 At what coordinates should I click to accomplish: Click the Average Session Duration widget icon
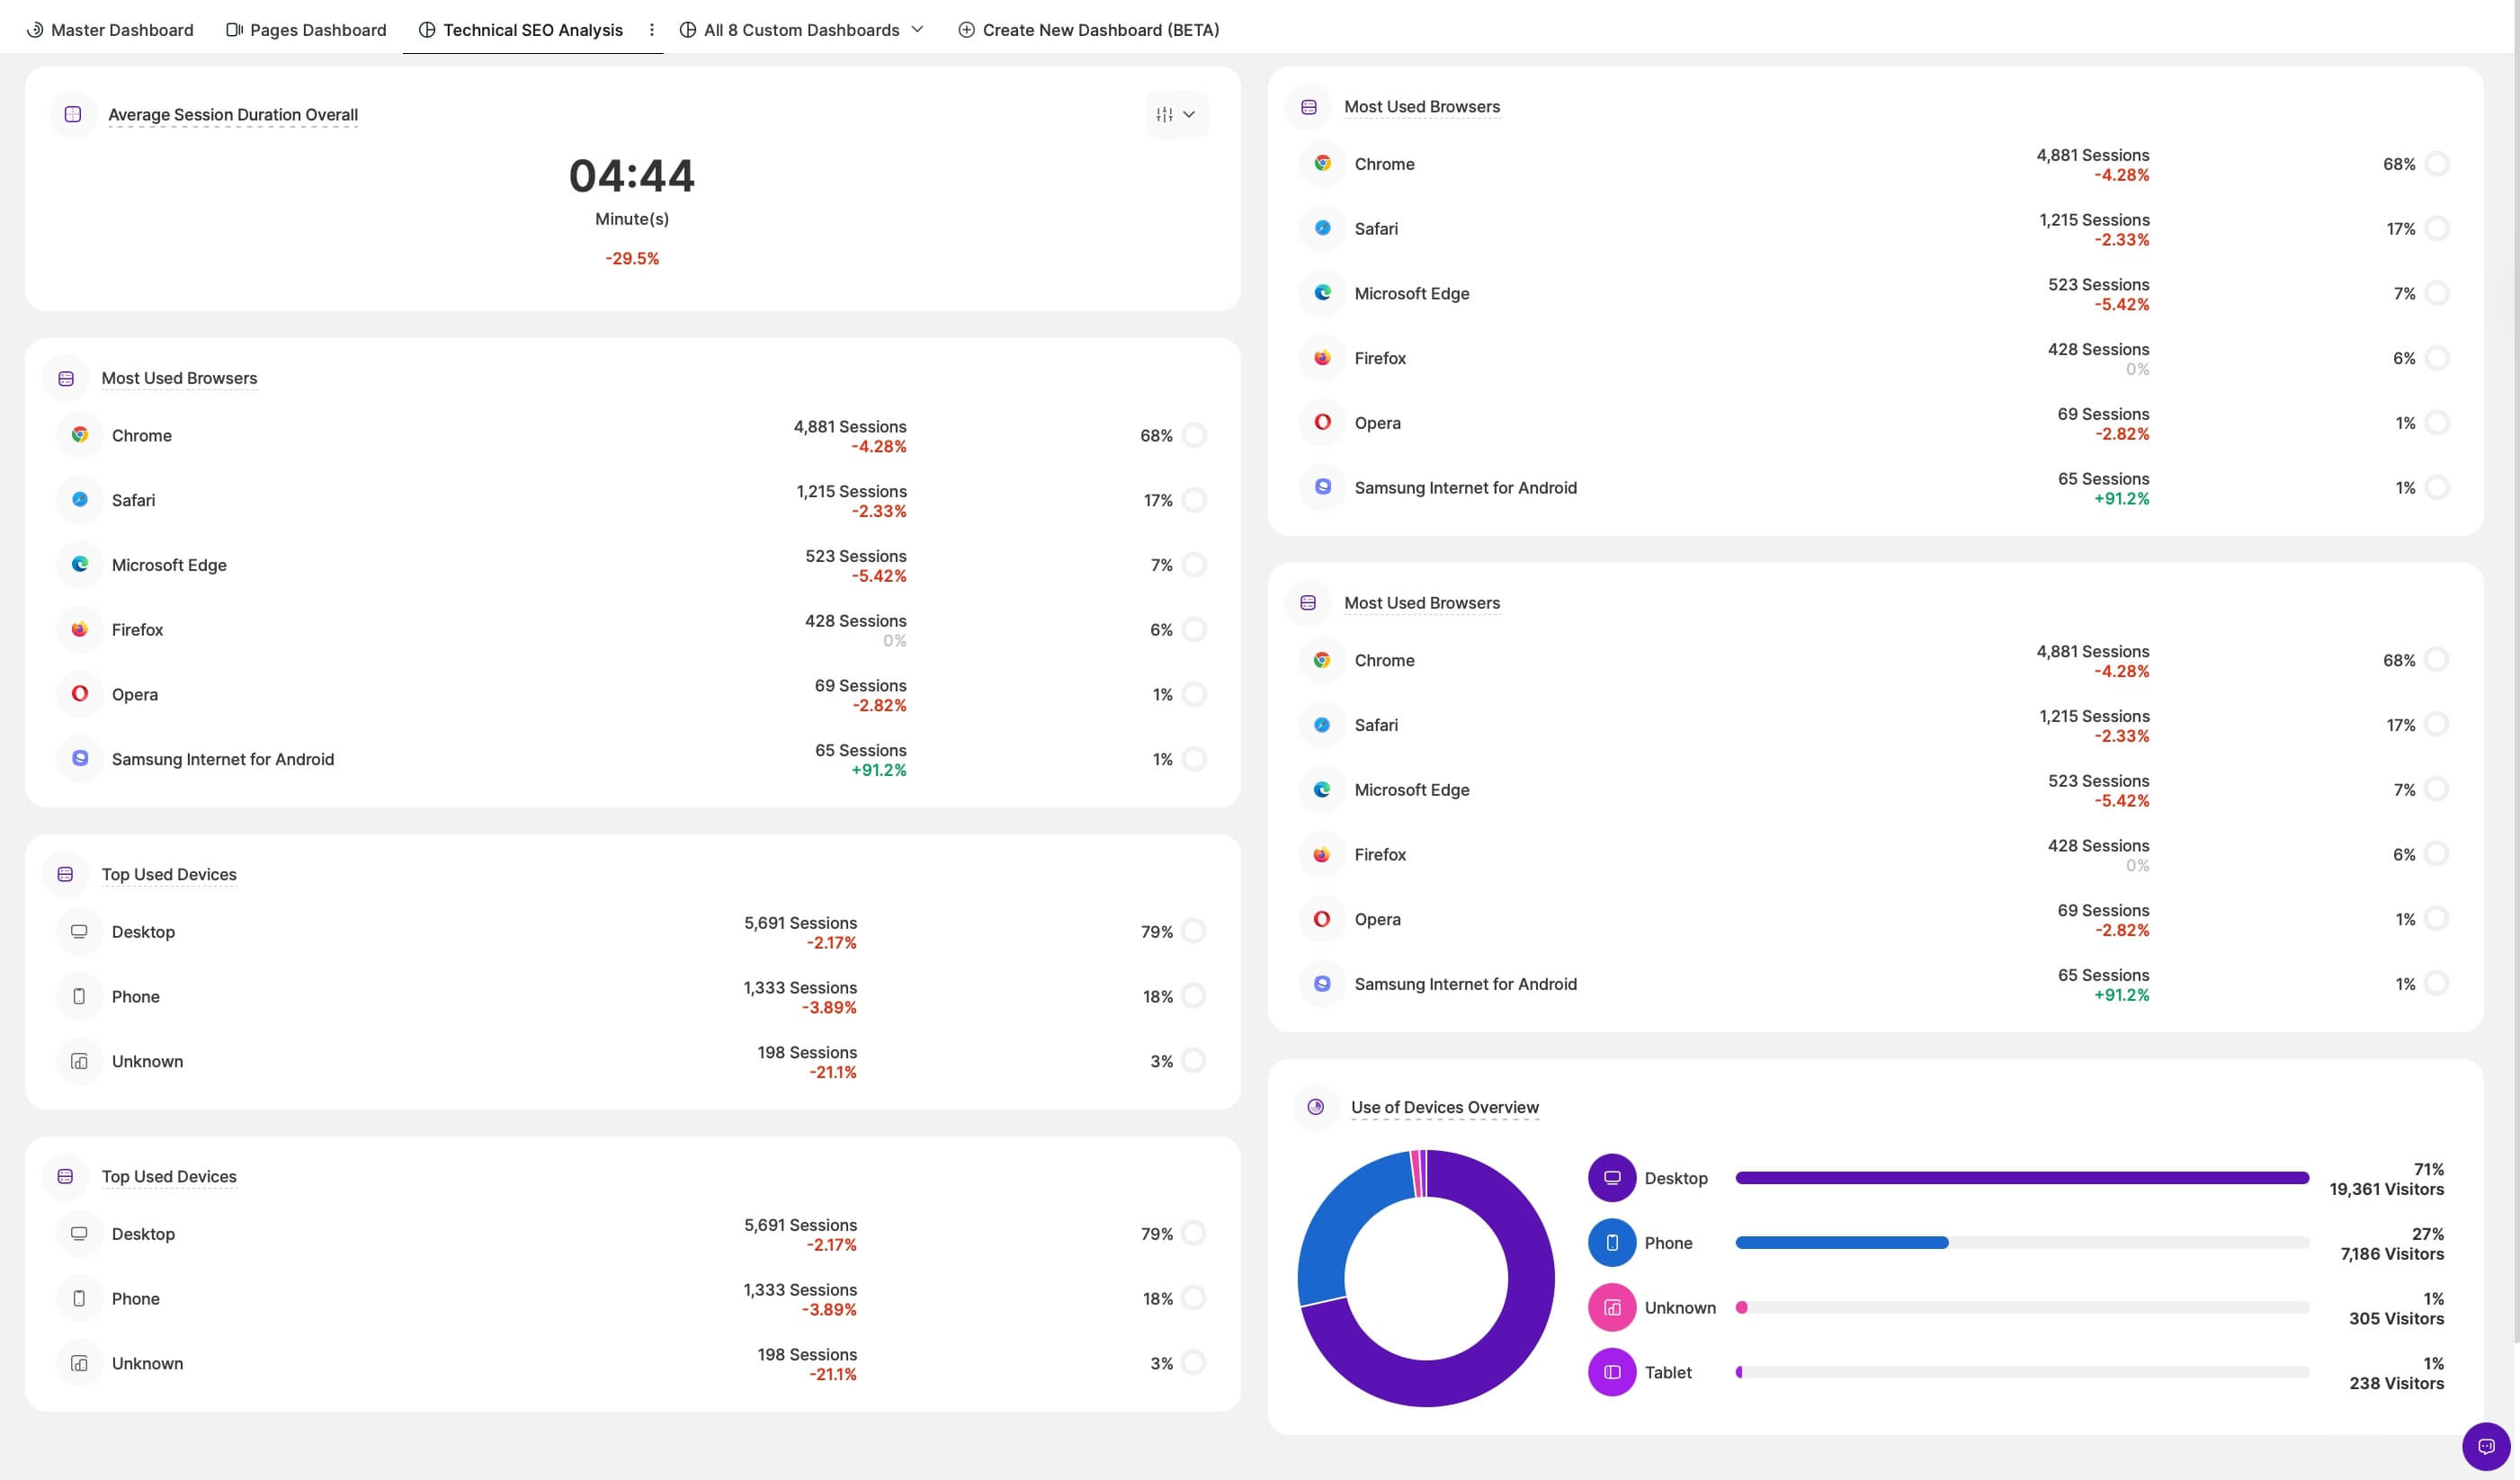pyautogui.click(x=73, y=114)
